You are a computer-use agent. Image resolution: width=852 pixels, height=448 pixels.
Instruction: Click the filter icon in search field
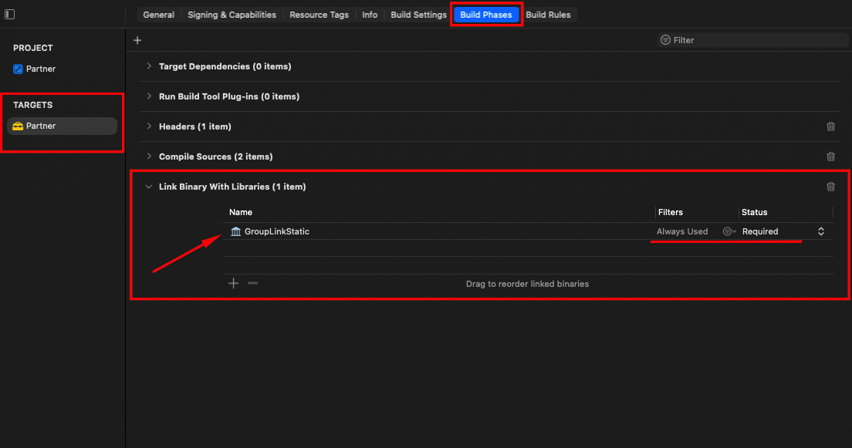pyautogui.click(x=665, y=40)
